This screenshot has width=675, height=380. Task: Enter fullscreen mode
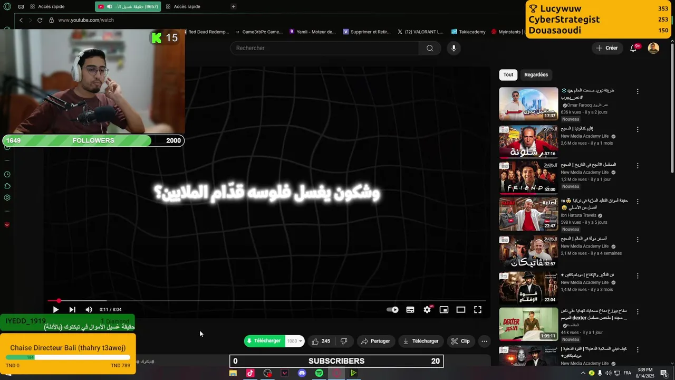pos(478,310)
